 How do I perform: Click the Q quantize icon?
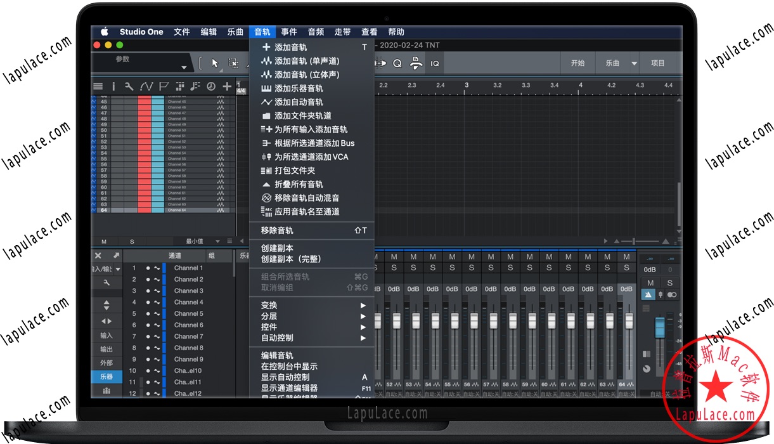click(x=397, y=63)
